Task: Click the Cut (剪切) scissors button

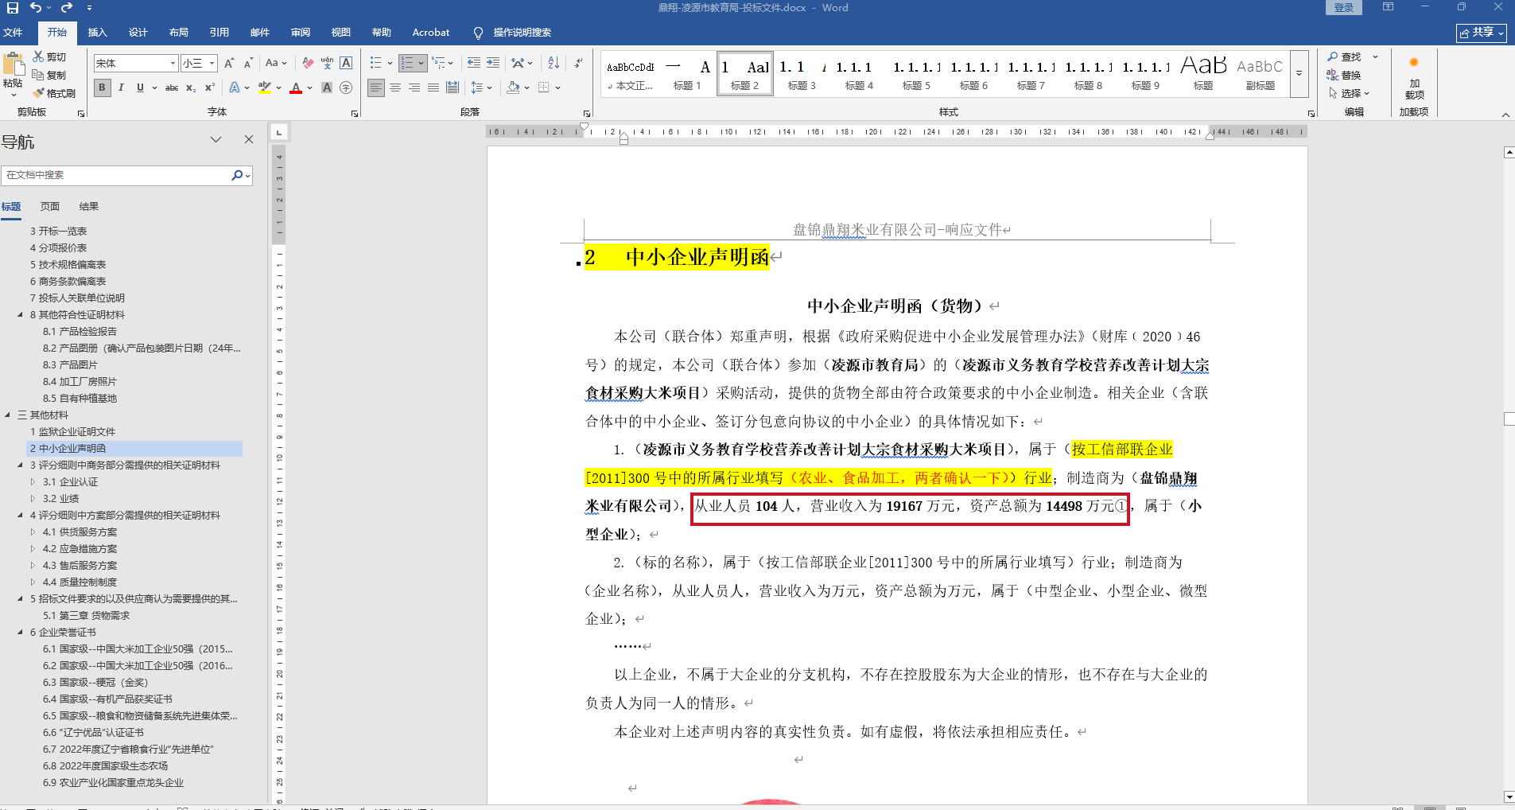Action: point(49,56)
